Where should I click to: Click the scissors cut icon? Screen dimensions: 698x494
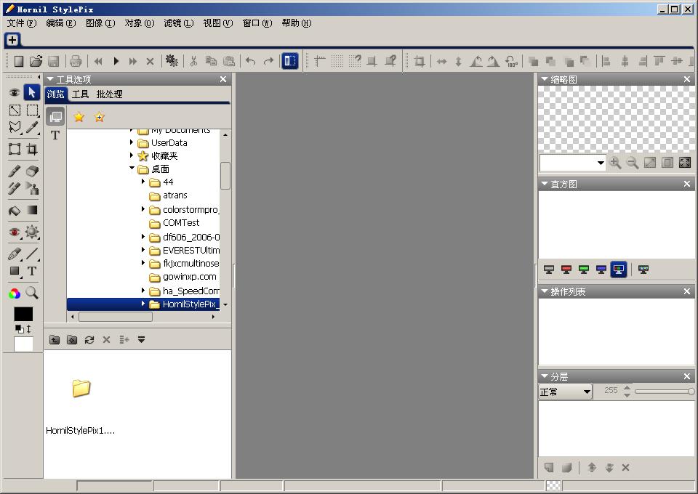193,61
